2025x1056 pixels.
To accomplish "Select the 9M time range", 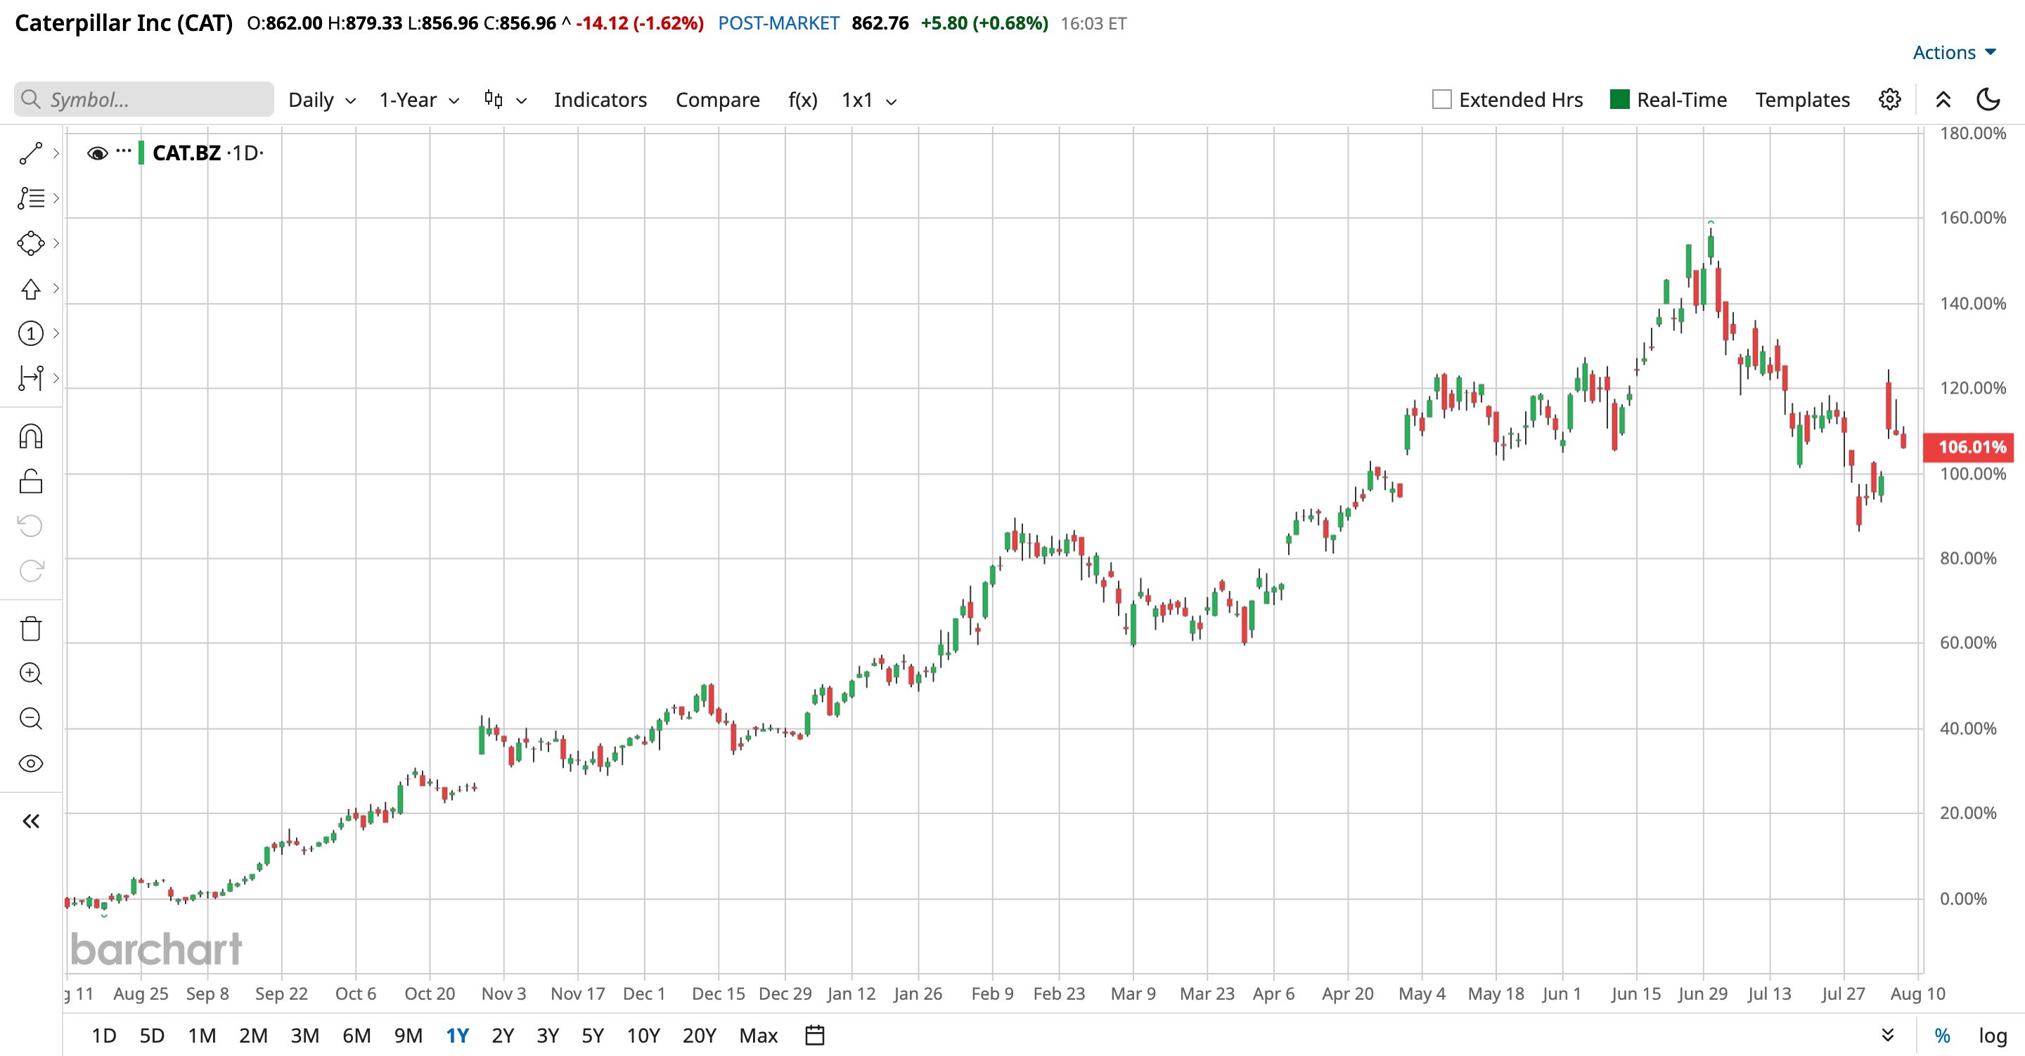I will click(408, 1036).
